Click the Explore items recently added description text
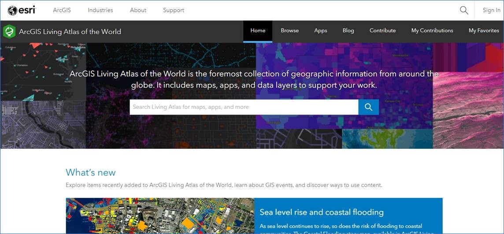This screenshot has height=234, width=504. click(x=224, y=185)
